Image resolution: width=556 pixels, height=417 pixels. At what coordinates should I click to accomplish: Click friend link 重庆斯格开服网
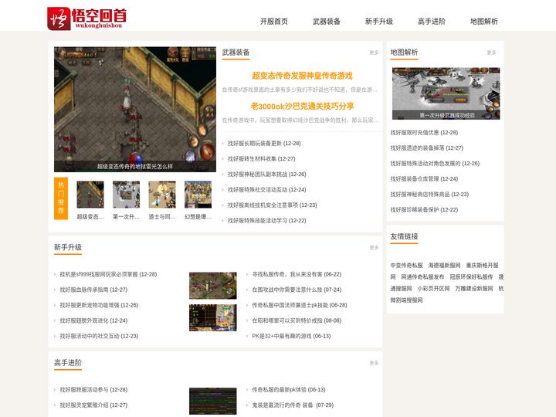(482, 265)
